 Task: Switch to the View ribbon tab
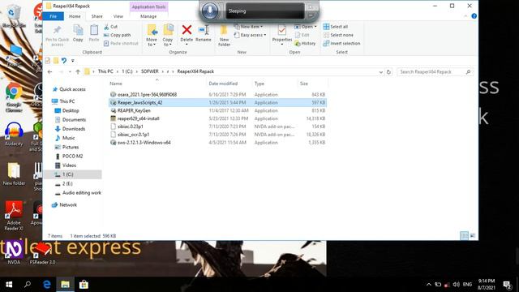pos(118,16)
